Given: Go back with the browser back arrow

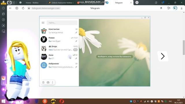Looking at the screenshot, I should (x=10, y=8).
